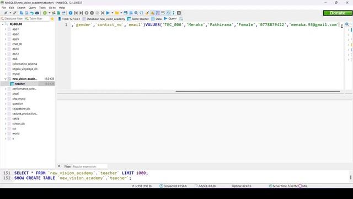Click the new query tab icon after Query*
This screenshot has width=353, height=199.
[181, 19]
